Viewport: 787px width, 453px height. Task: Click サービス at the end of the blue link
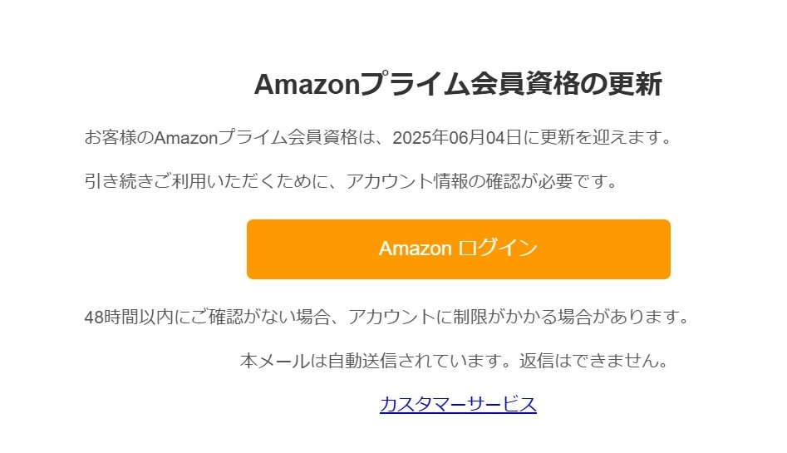pyautogui.click(x=503, y=404)
